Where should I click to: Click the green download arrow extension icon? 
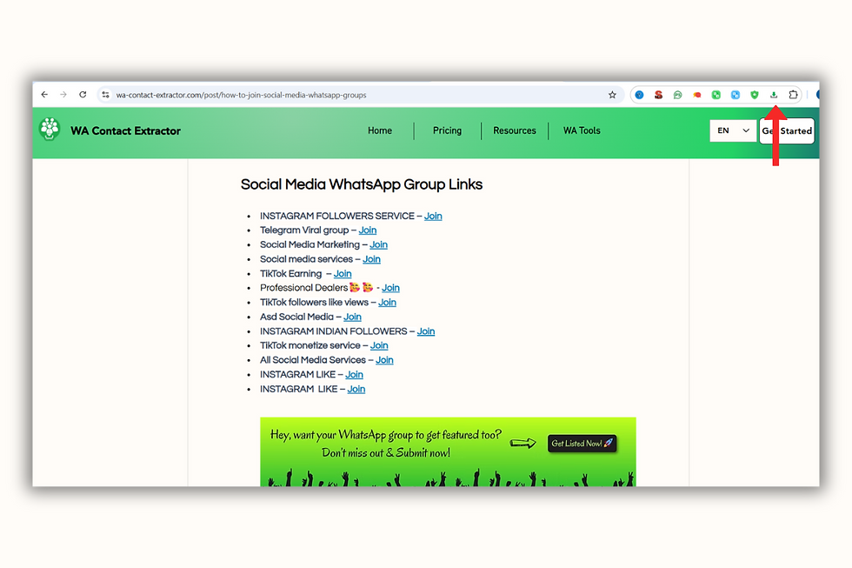[774, 95]
